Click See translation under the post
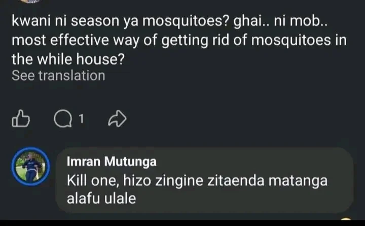Viewport: 365px width, 226px height. [58, 76]
